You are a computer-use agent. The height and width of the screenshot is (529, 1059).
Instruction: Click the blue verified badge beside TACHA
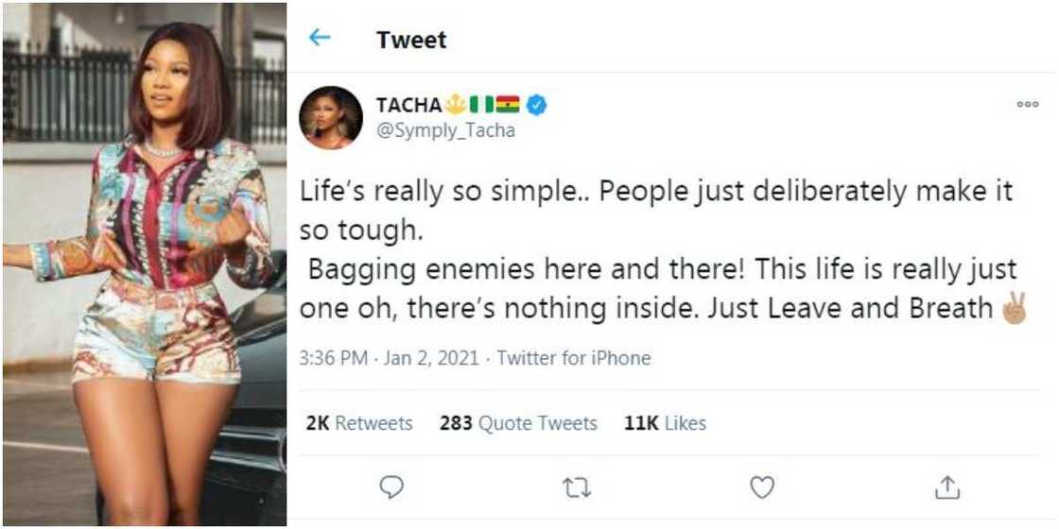click(536, 105)
